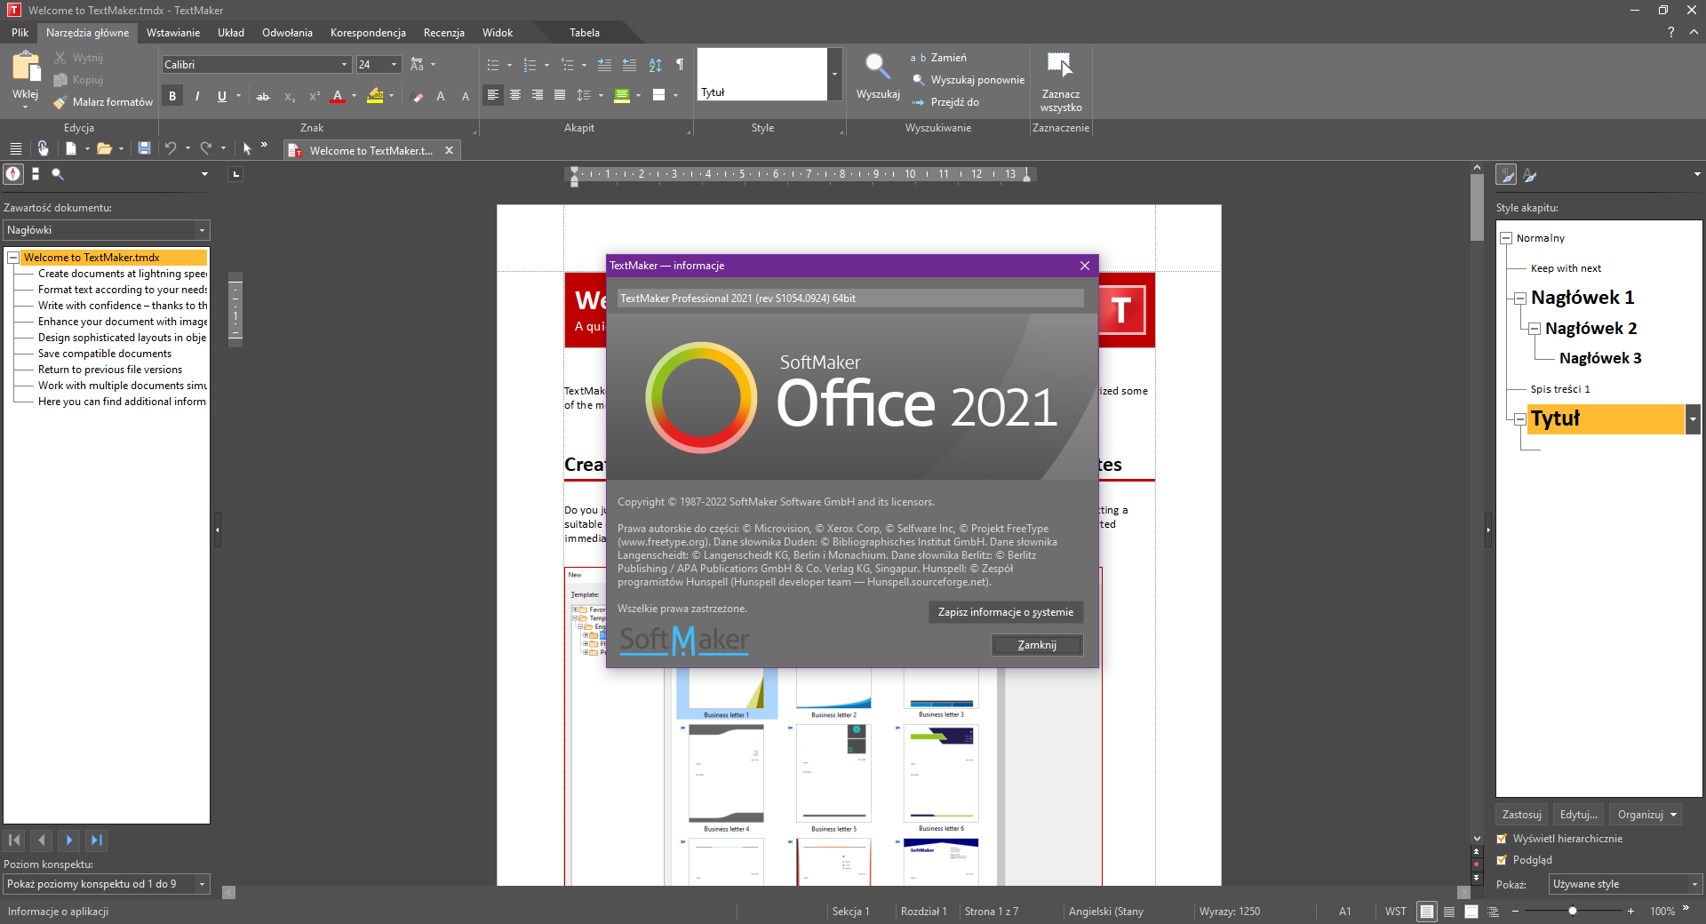Click Zamień replace command
Image resolution: width=1706 pixels, height=924 pixels.
tap(940, 58)
